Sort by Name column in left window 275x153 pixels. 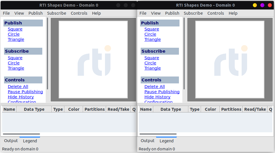point(9,109)
